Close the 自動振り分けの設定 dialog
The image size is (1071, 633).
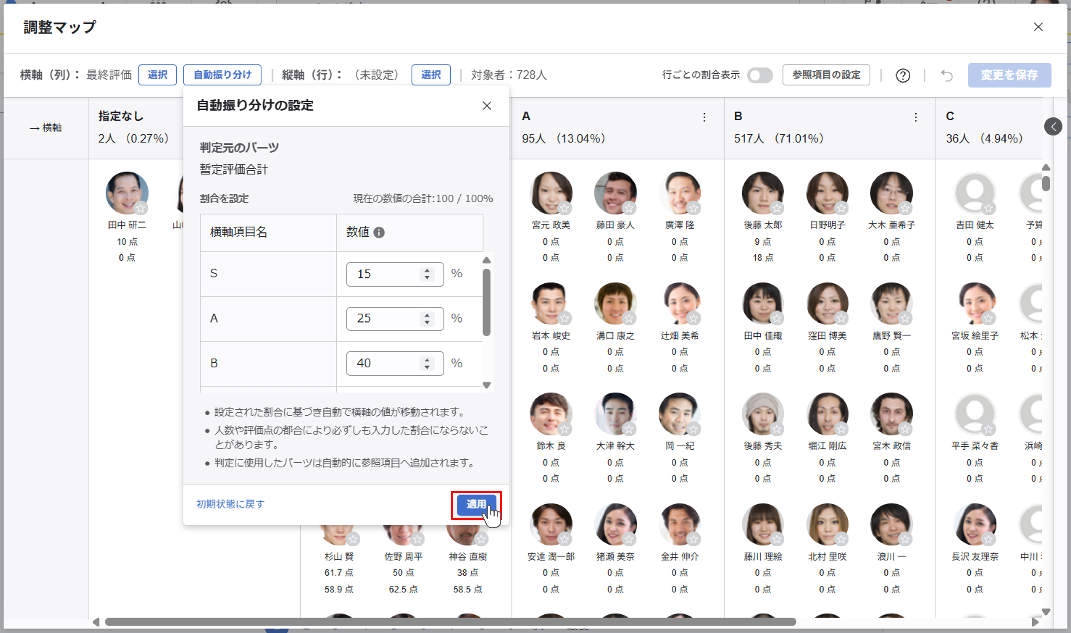(487, 106)
